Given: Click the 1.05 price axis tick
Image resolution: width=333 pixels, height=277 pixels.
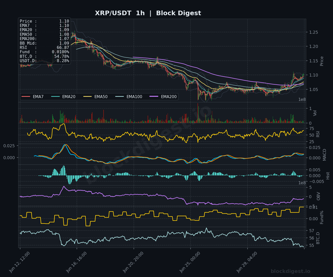Looking at the screenshot, I should (x=314, y=89).
